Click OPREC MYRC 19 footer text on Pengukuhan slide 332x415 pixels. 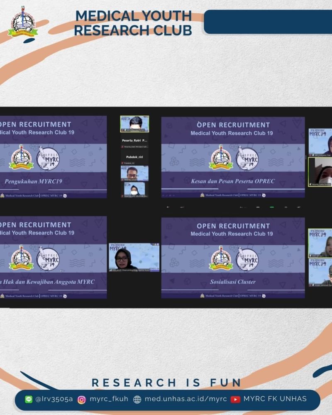(x=51, y=195)
